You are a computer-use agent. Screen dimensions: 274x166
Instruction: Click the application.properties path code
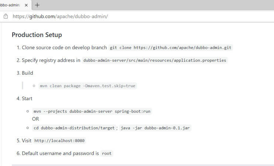tap(155, 60)
